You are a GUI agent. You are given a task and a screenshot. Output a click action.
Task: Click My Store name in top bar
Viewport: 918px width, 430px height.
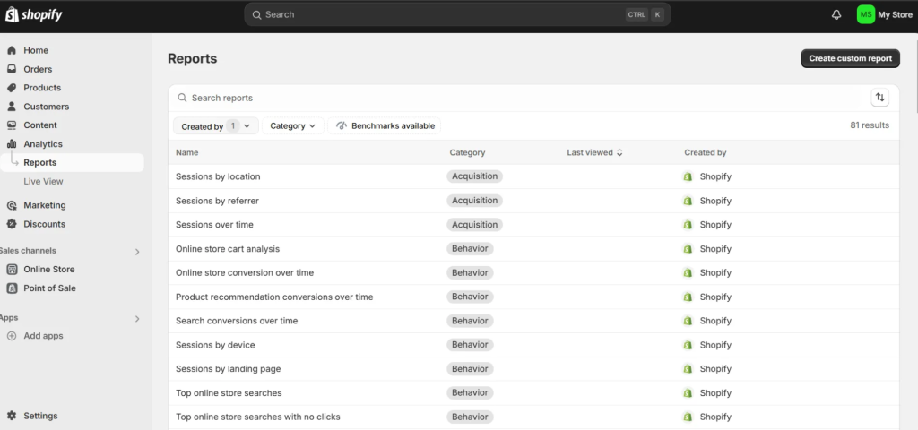[x=895, y=15]
